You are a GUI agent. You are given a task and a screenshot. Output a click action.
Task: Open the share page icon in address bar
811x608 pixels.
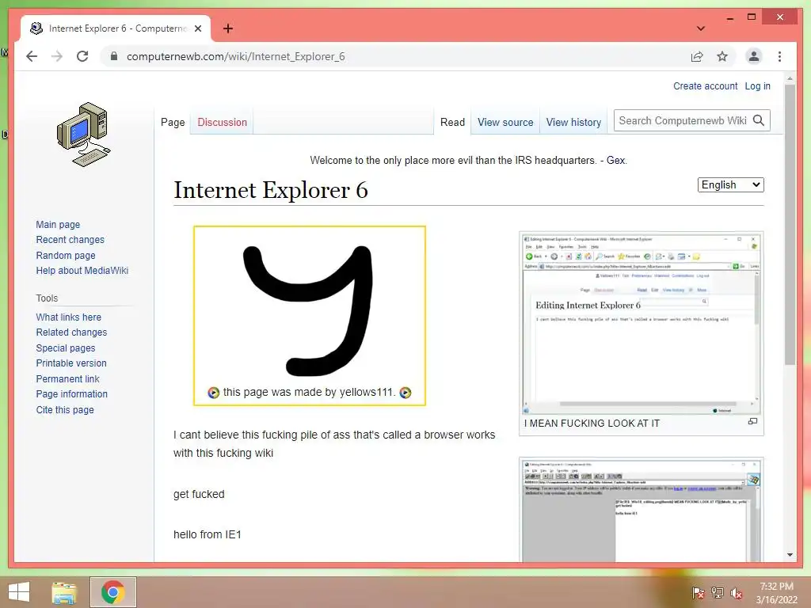697,56
